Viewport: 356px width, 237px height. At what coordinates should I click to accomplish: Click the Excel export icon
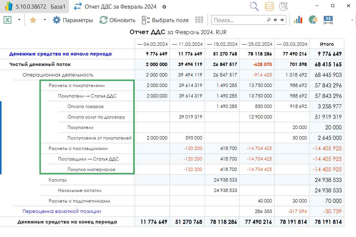[8, 20]
